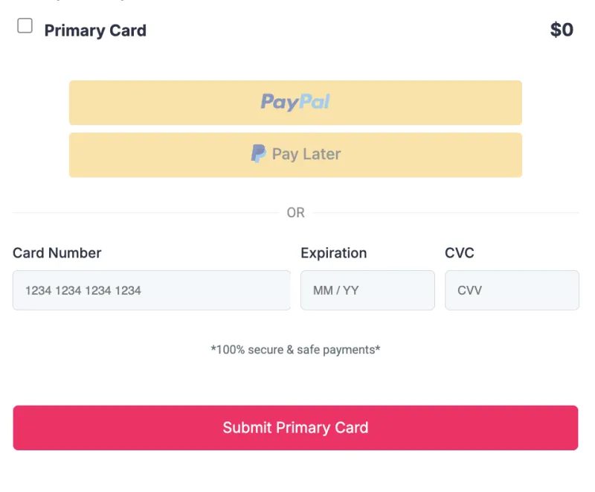Click the PayPal wordmark logo
The height and width of the screenshot is (492, 595).
click(295, 102)
